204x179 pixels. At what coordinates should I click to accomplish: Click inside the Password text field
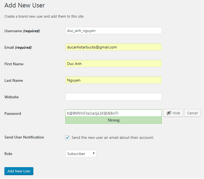pyautogui.click(x=113, y=113)
